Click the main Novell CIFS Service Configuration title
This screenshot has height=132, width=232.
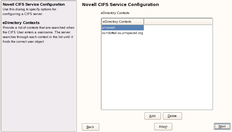(x=120, y=5)
